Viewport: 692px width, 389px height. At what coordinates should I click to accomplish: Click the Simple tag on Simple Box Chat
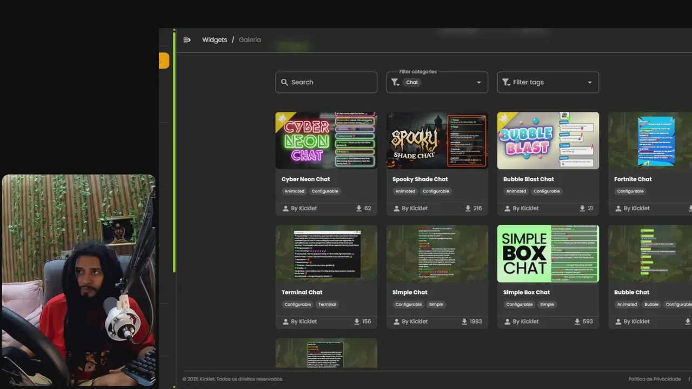(x=547, y=304)
